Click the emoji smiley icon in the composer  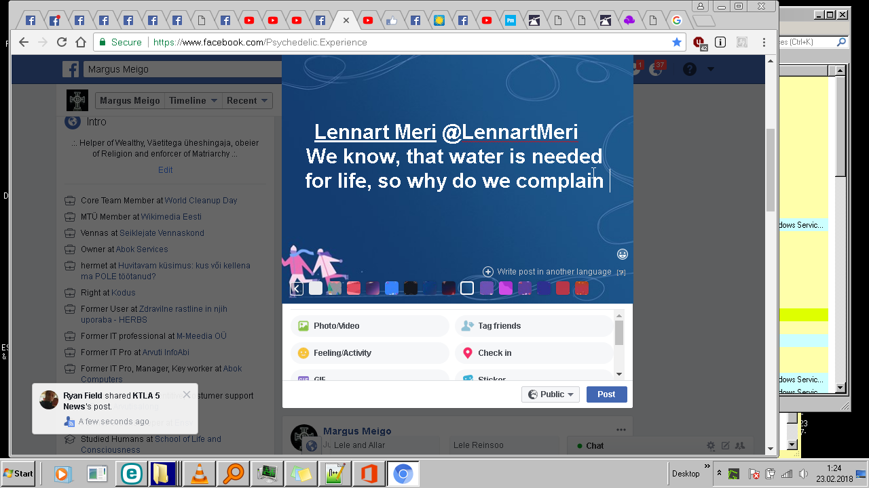point(623,254)
